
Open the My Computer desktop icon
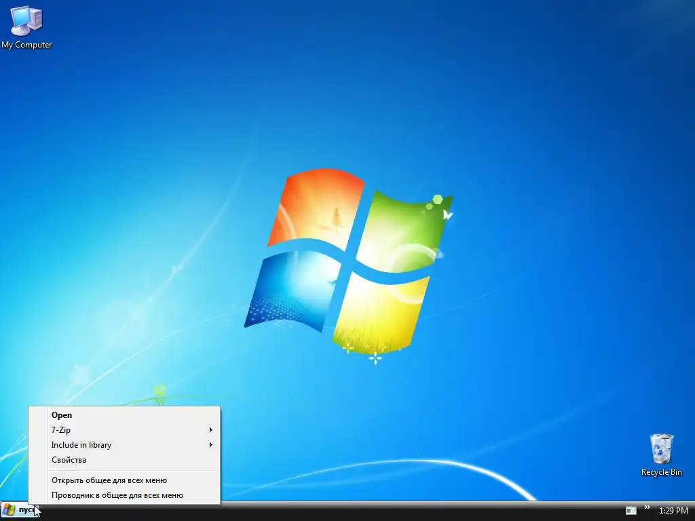click(x=26, y=26)
